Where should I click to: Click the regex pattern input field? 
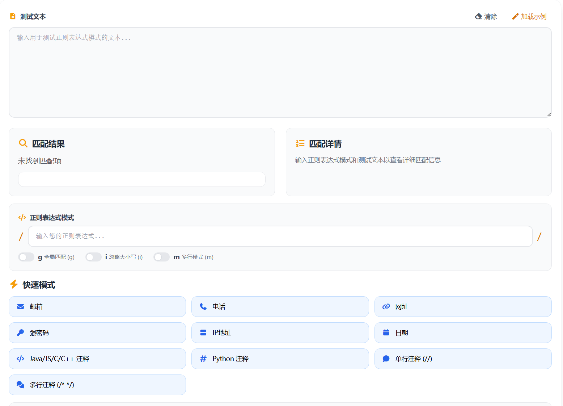coord(280,236)
